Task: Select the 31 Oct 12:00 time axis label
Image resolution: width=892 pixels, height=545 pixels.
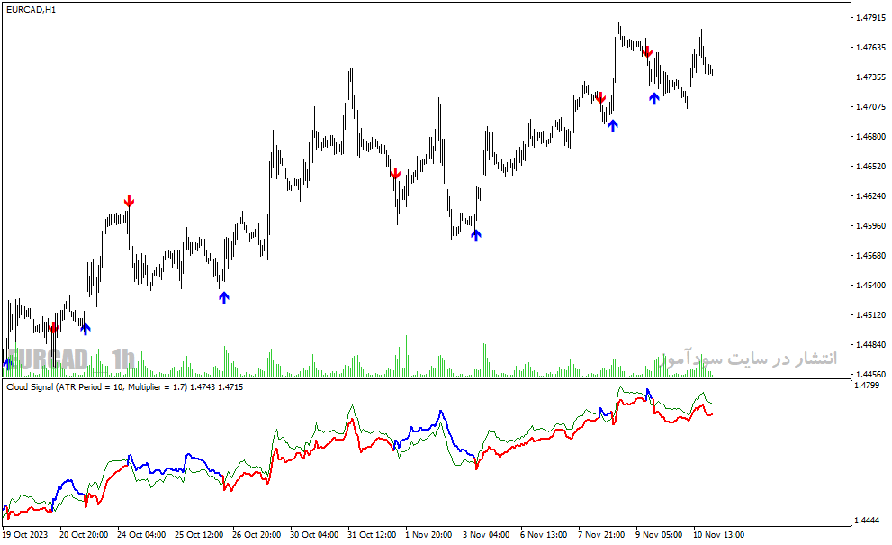Action: coord(372,535)
